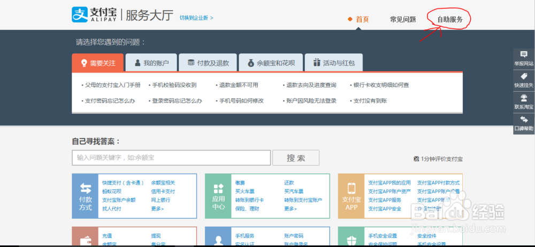Click the envelope icon beside 1分钟评价支付宝

(x=416, y=158)
